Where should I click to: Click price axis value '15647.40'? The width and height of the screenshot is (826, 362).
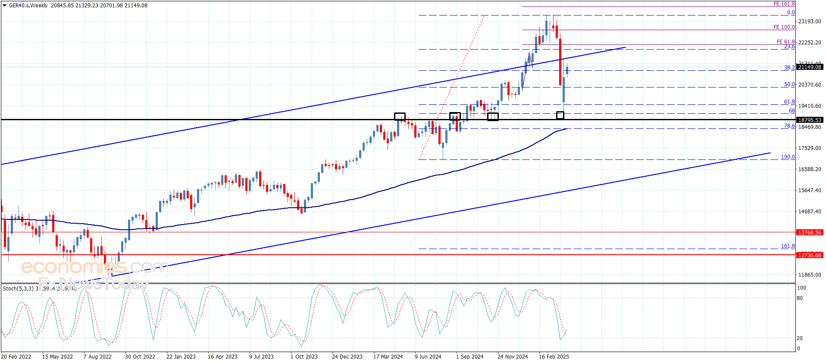810,190
